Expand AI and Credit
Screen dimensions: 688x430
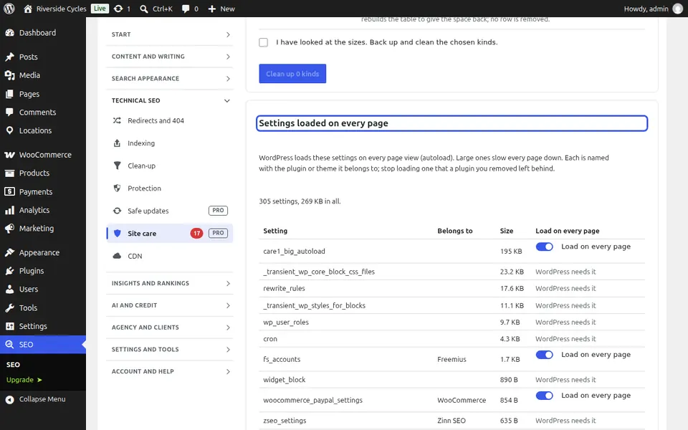point(170,305)
